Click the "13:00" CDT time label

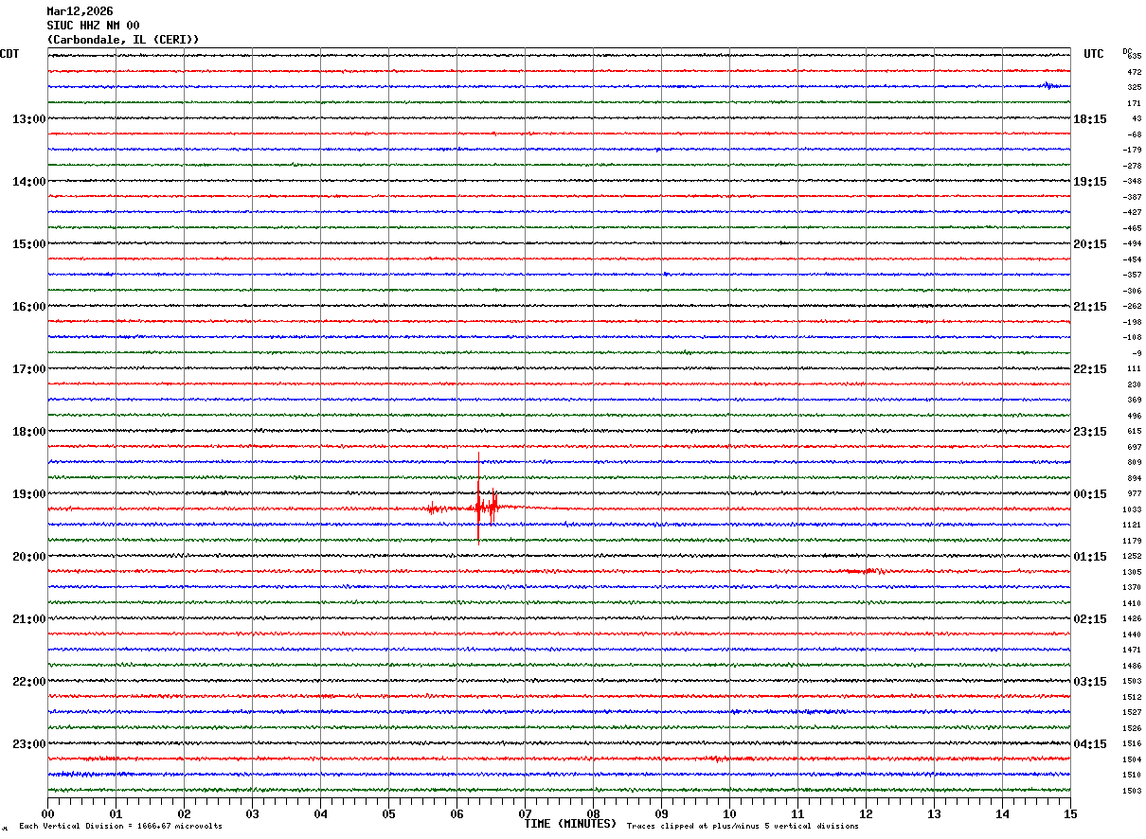click(x=28, y=119)
